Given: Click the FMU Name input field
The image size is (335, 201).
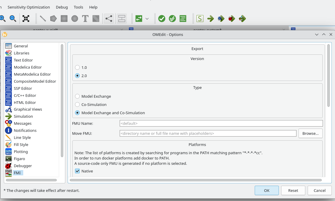Looking at the screenshot, I should pos(221,123).
